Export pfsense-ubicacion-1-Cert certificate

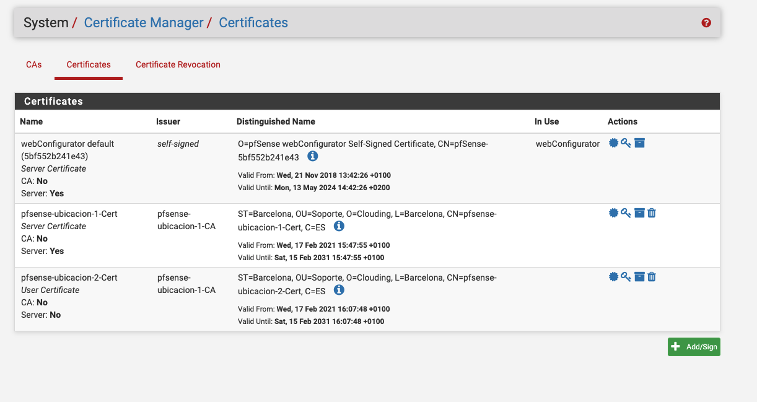(x=613, y=213)
